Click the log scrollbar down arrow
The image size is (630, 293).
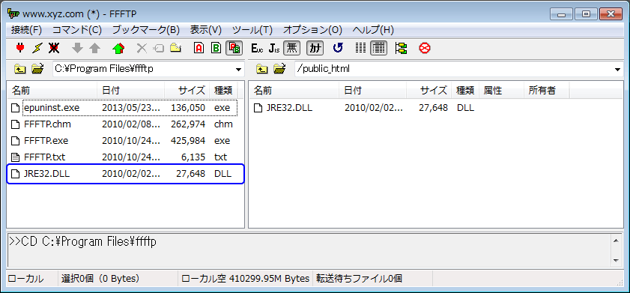pyautogui.click(x=617, y=261)
